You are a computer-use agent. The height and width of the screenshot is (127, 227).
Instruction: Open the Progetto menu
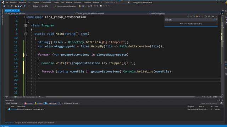pyautogui.click(x=36, y=2)
